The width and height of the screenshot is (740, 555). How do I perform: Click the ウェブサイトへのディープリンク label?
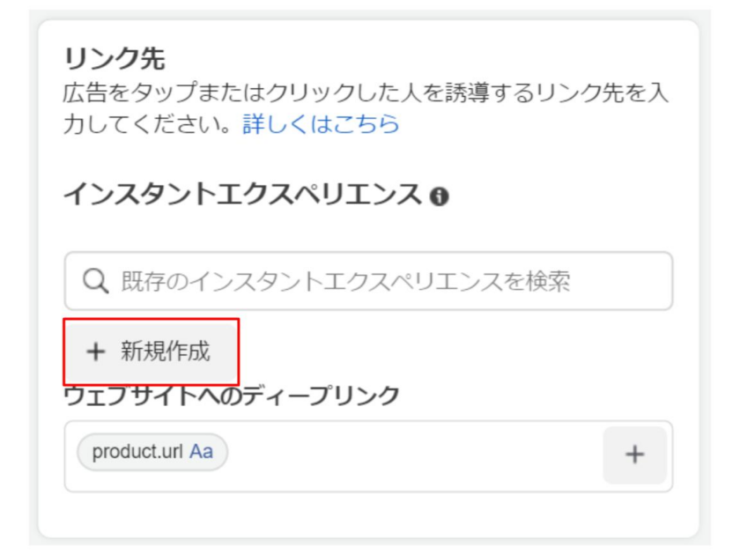coord(231,396)
